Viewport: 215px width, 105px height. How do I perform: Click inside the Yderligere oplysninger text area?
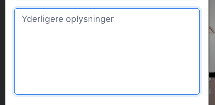click(107, 51)
